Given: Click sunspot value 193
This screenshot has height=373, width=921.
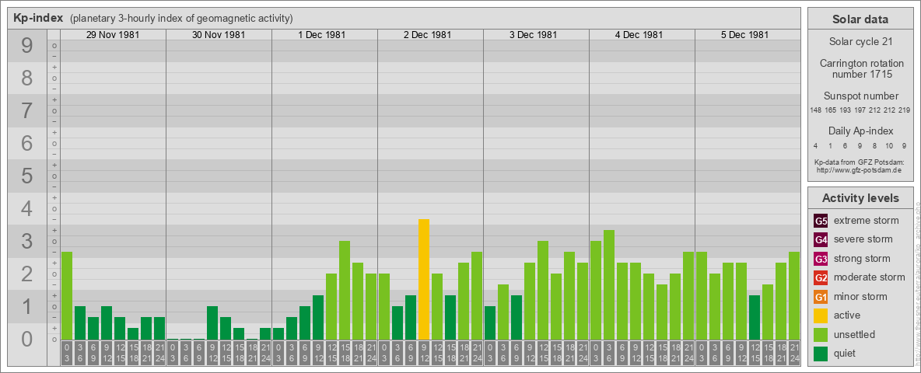Looking at the screenshot, I should 845,110.
